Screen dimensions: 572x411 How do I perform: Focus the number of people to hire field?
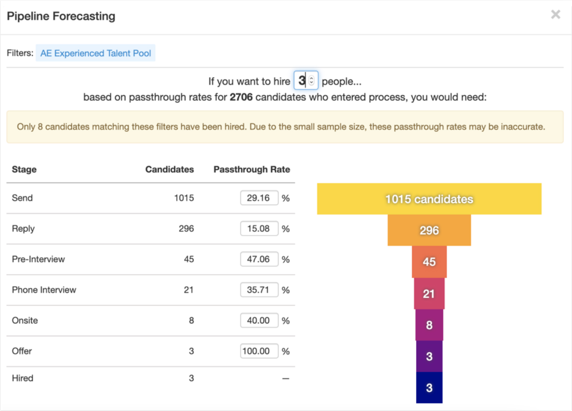point(302,81)
